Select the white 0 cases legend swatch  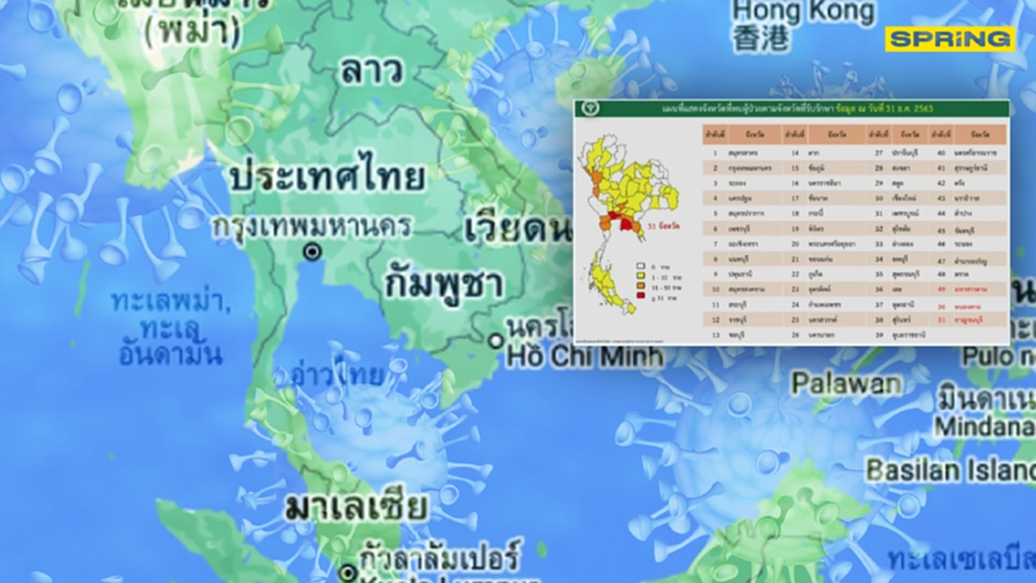(640, 267)
